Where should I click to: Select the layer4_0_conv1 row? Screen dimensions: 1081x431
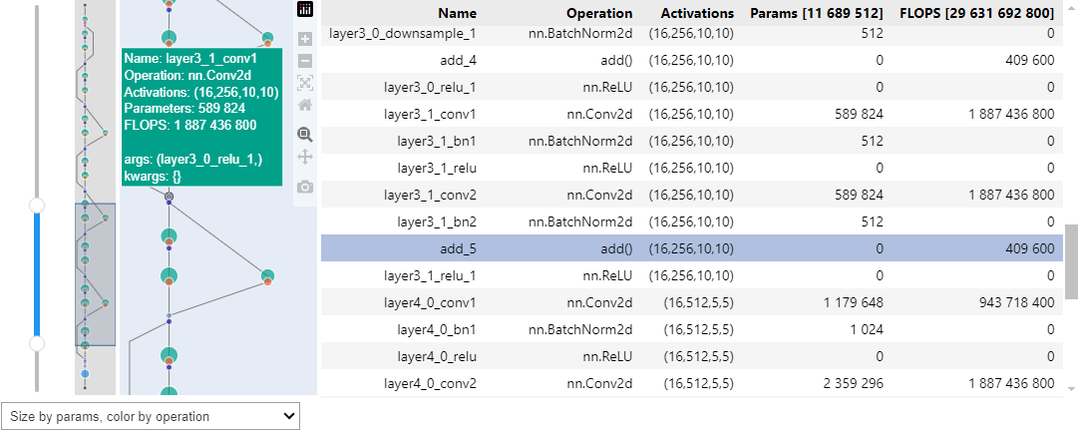688,302
